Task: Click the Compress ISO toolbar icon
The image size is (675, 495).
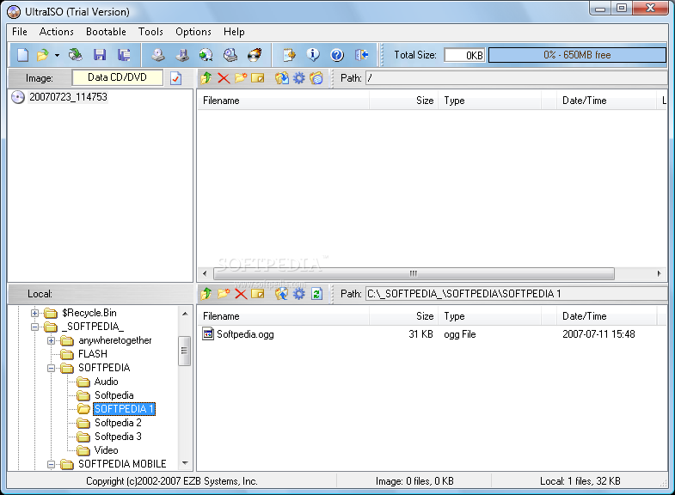Action: coord(182,55)
